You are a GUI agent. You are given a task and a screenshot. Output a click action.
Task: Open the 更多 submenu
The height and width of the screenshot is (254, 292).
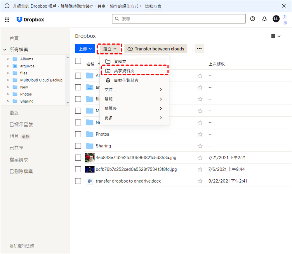134,118
